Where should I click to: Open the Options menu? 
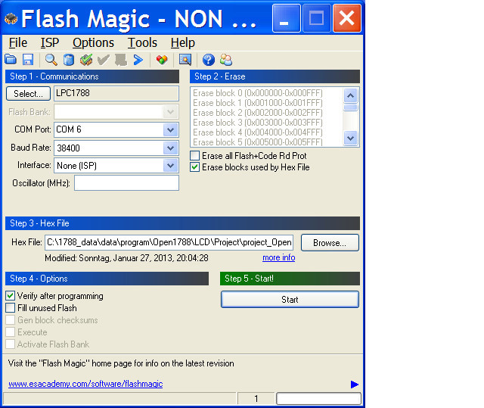tap(93, 42)
